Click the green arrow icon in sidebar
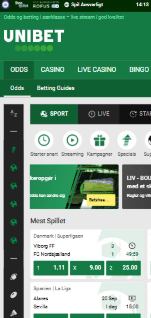Image resolution: width=151 pixels, height=318 pixels. [x=14, y=150]
